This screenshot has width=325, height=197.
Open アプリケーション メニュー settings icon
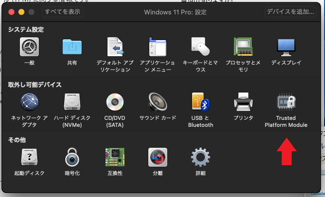click(158, 47)
